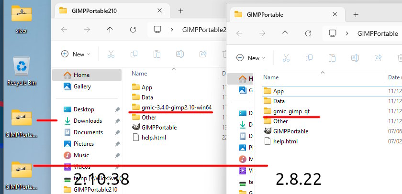Select Home in GIMPPortable210 navigation pane
Viewport: 402px width, 194px height.
click(x=87, y=75)
